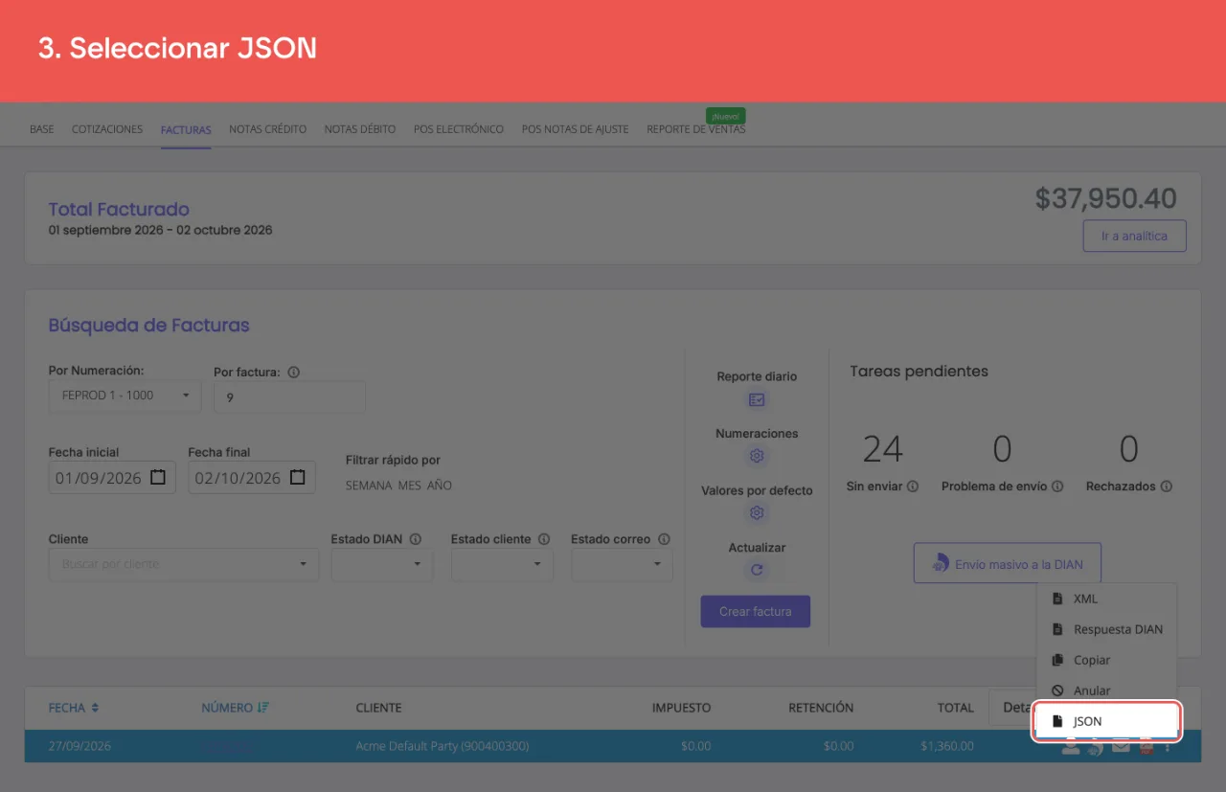
Task: Show info about Estado DIAN filter
Action: [x=416, y=539]
